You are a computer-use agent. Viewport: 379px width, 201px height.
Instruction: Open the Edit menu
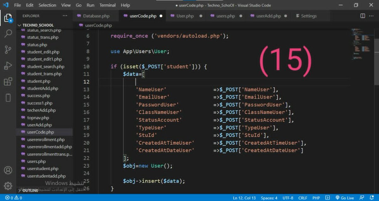click(x=30, y=5)
